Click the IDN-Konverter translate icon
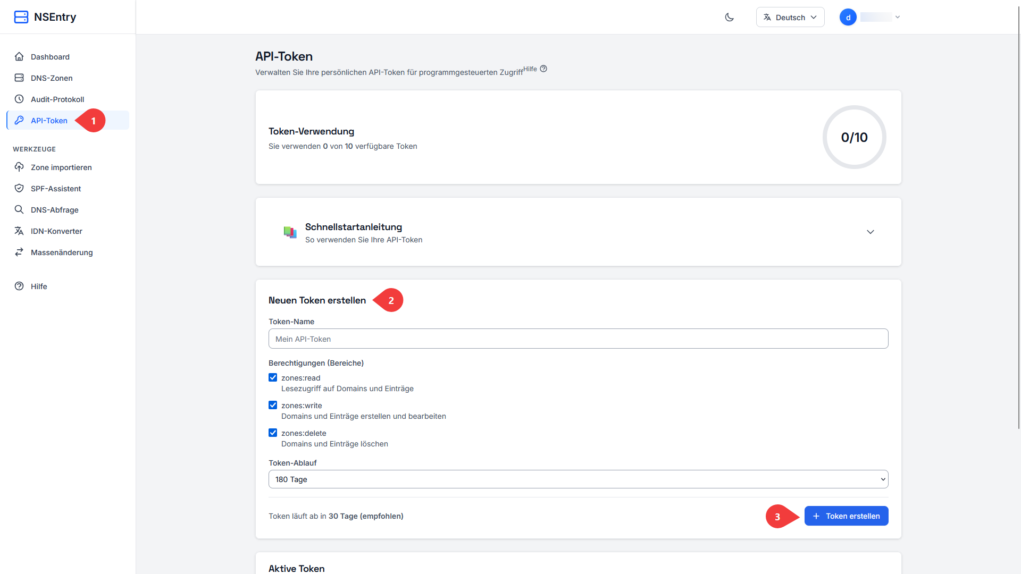Screen dimensions: 1021x574 [19, 231]
